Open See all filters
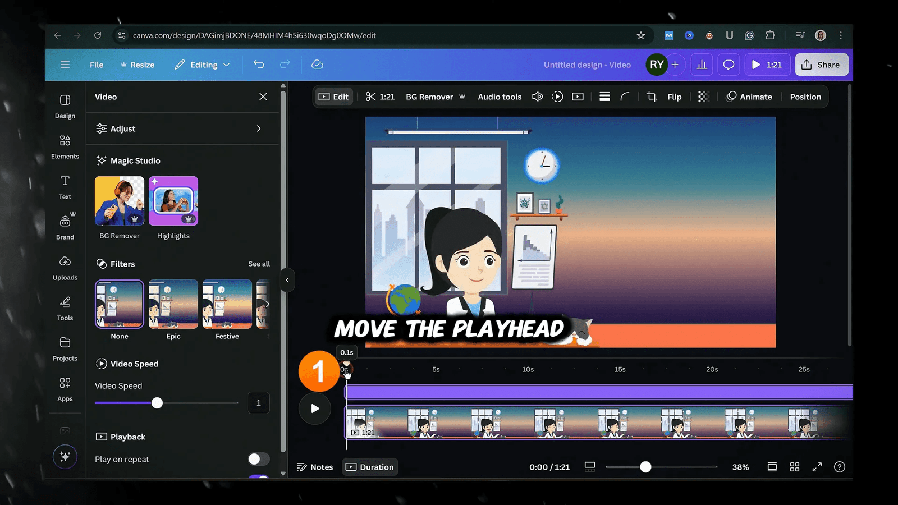Image resolution: width=898 pixels, height=505 pixels. [x=259, y=263]
